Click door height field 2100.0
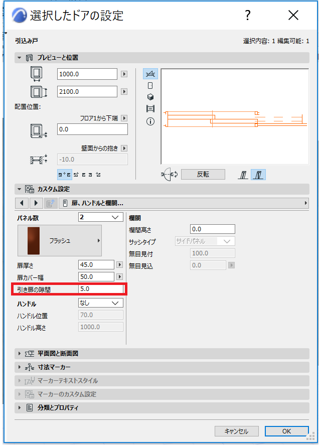The height and width of the screenshot is (445, 321). coord(87,92)
